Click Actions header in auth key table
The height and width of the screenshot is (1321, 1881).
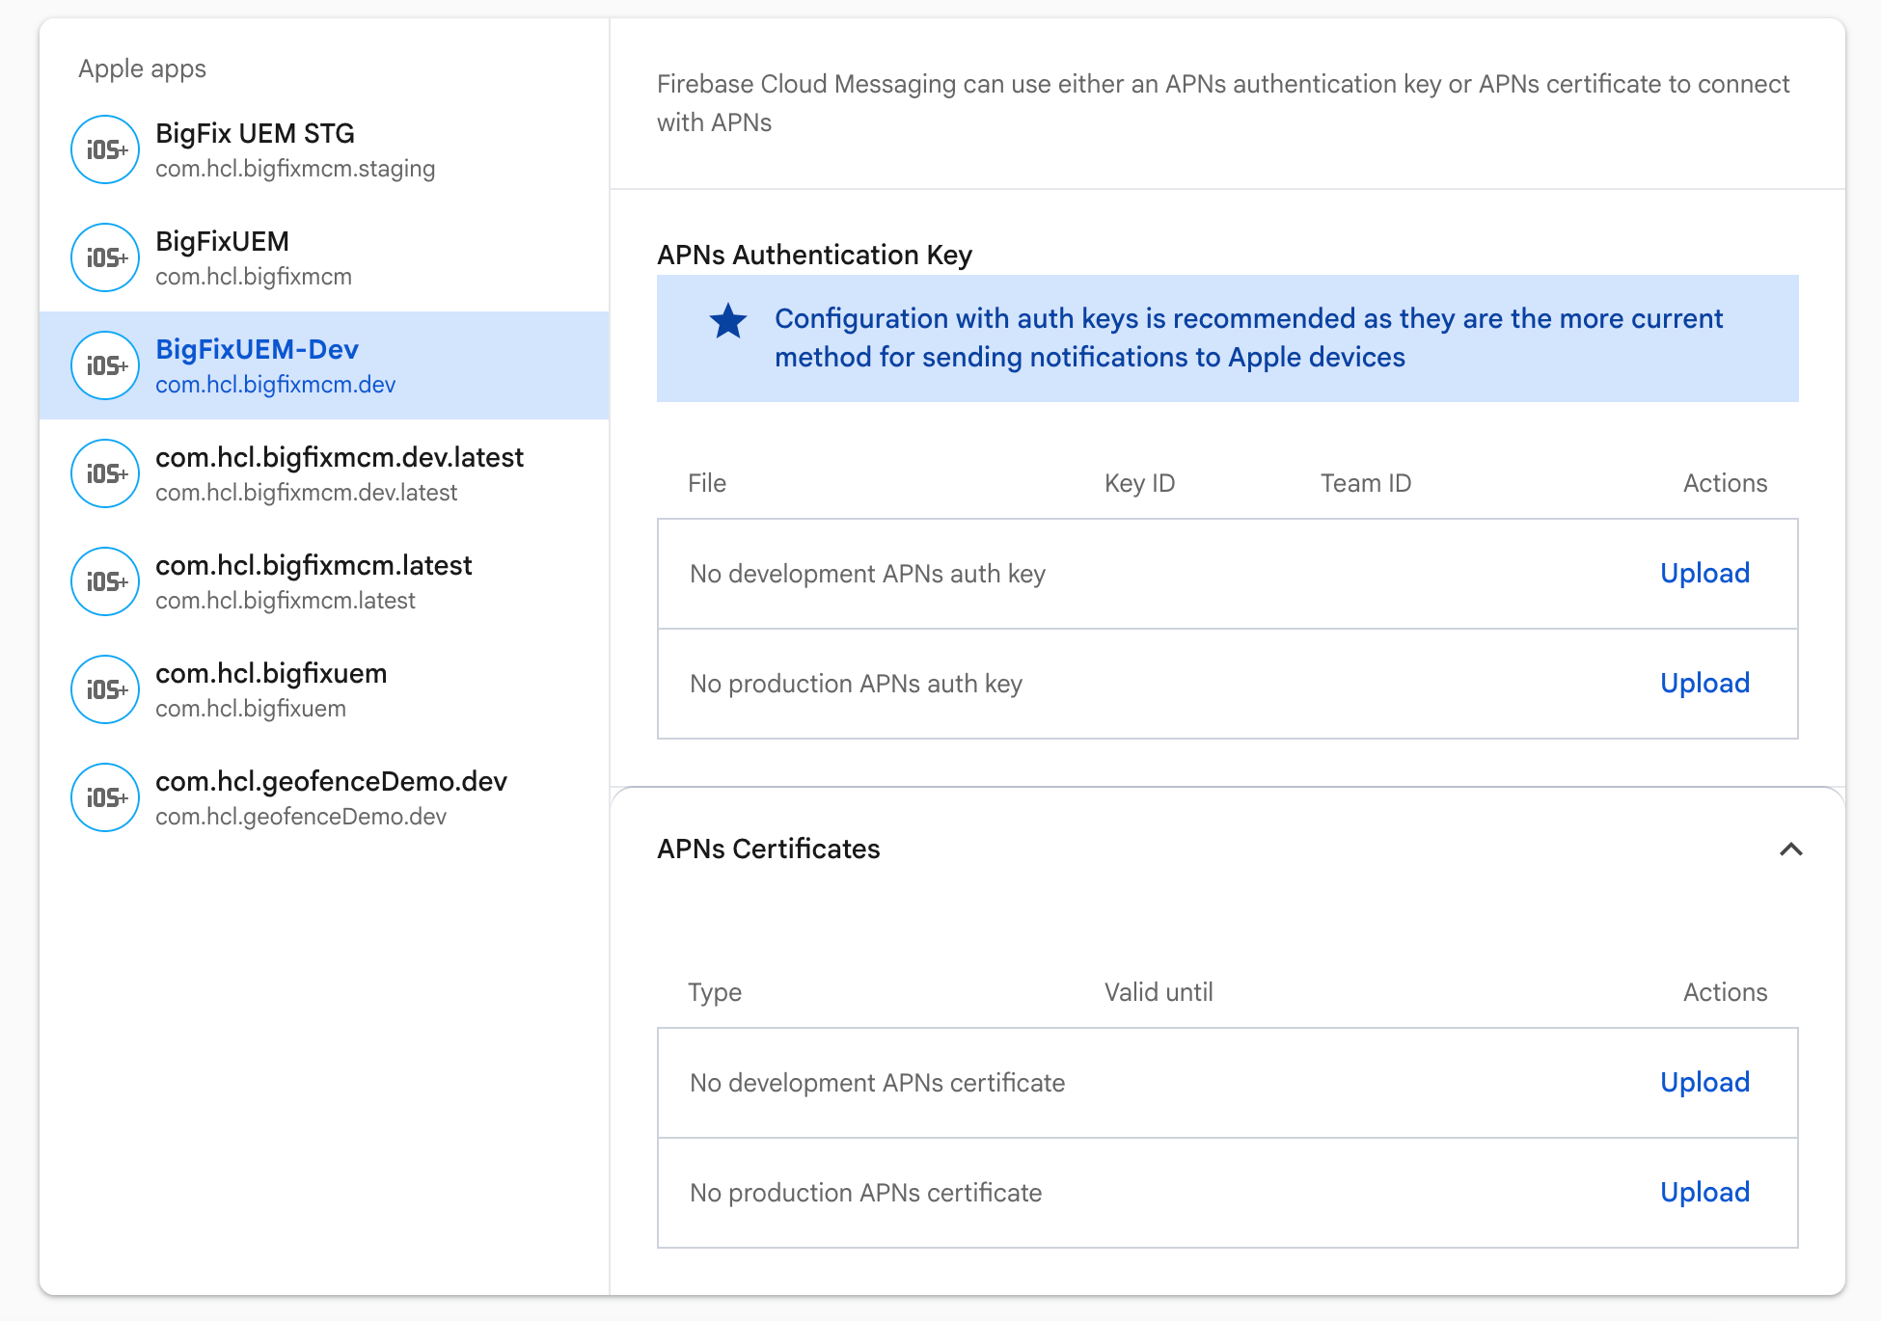coord(1726,484)
